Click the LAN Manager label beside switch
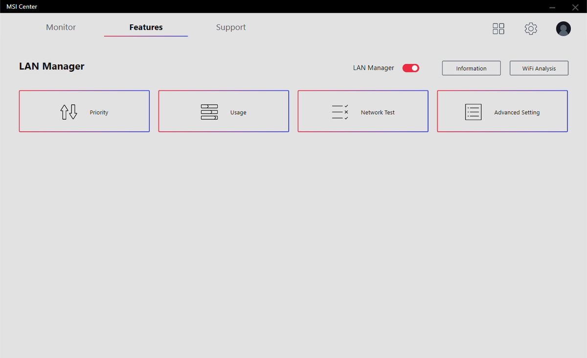 click(x=373, y=68)
